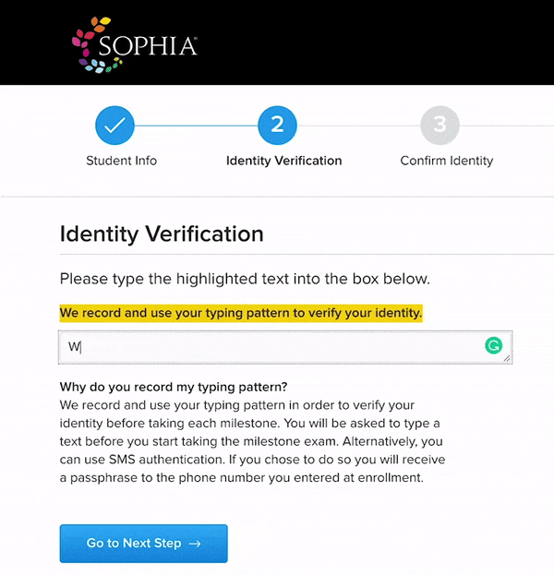Image resolution: width=554 pixels, height=575 pixels.
Task: Click the Identity Verification page heading
Action: [162, 234]
